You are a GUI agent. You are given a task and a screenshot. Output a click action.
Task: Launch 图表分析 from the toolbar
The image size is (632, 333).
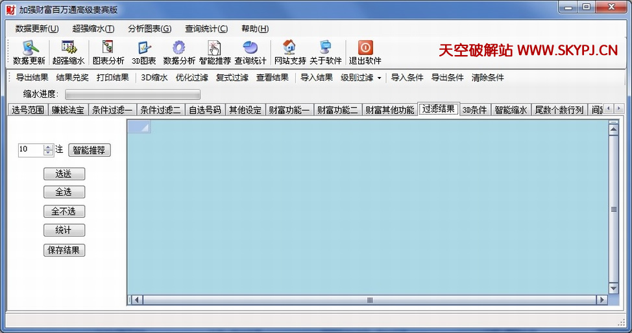point(108,49)
